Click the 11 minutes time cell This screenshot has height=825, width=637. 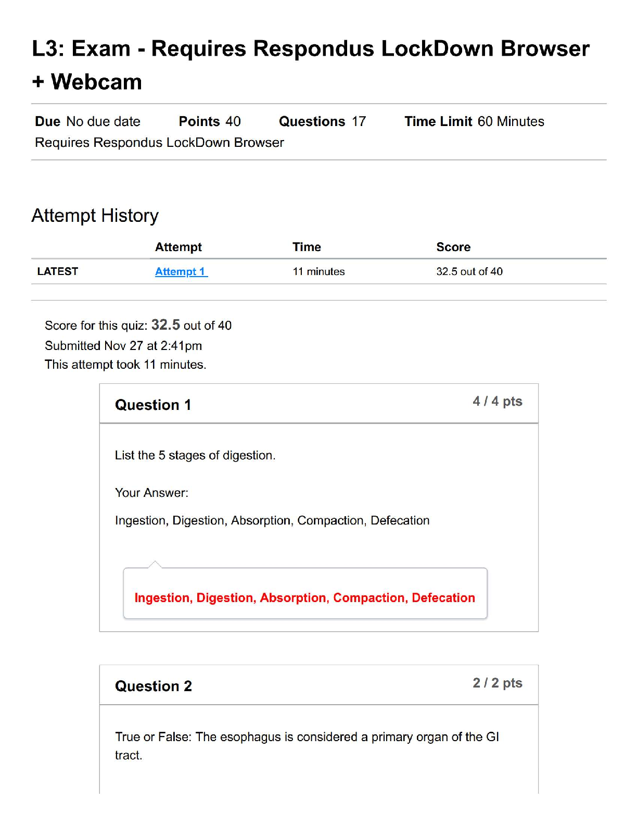[x=318, y=271]
